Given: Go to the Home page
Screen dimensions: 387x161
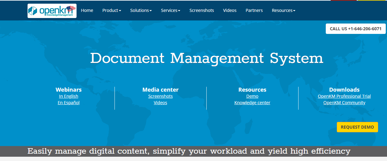Looking at the screenshot, I should point(87,10).
